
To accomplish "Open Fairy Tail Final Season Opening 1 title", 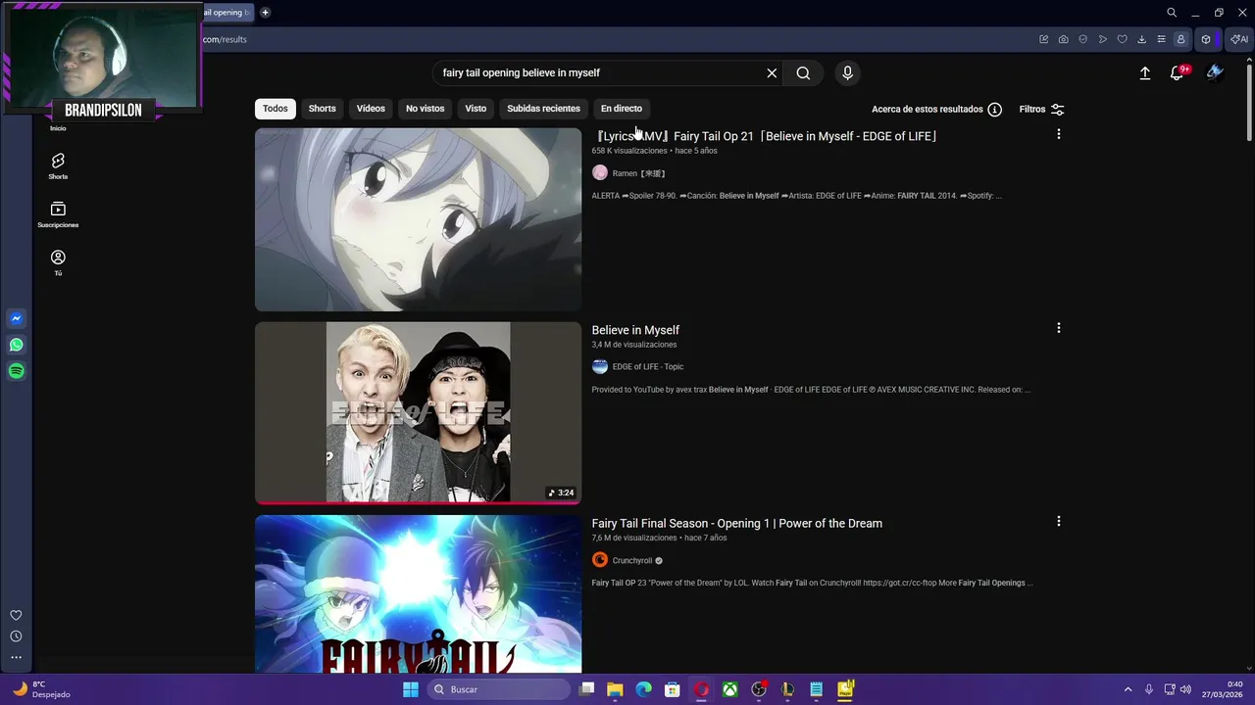I will 737,524.
